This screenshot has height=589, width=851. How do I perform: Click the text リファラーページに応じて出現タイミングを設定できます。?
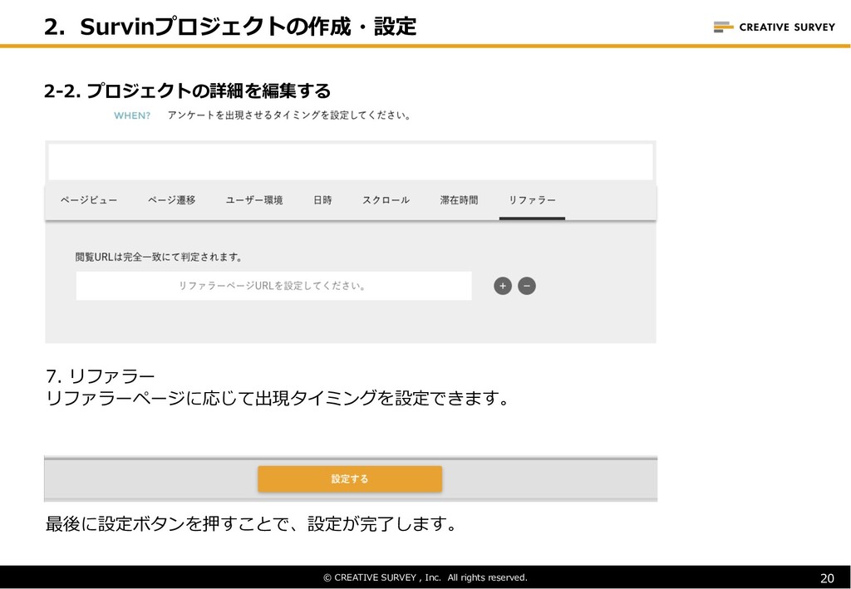pyautogui.click(x=278, y=399)
